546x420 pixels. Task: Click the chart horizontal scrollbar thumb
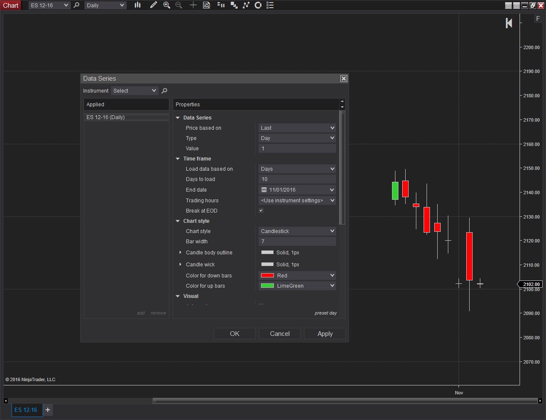(x=345, y=401)
